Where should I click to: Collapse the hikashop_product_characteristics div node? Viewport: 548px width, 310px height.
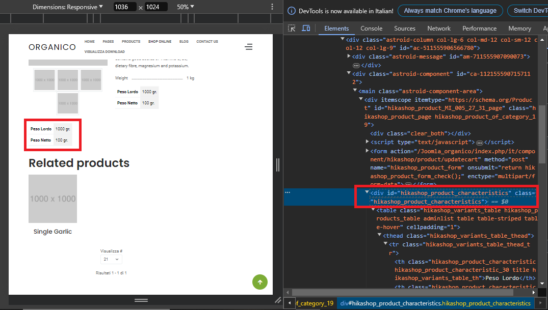(x=367, y=192)
